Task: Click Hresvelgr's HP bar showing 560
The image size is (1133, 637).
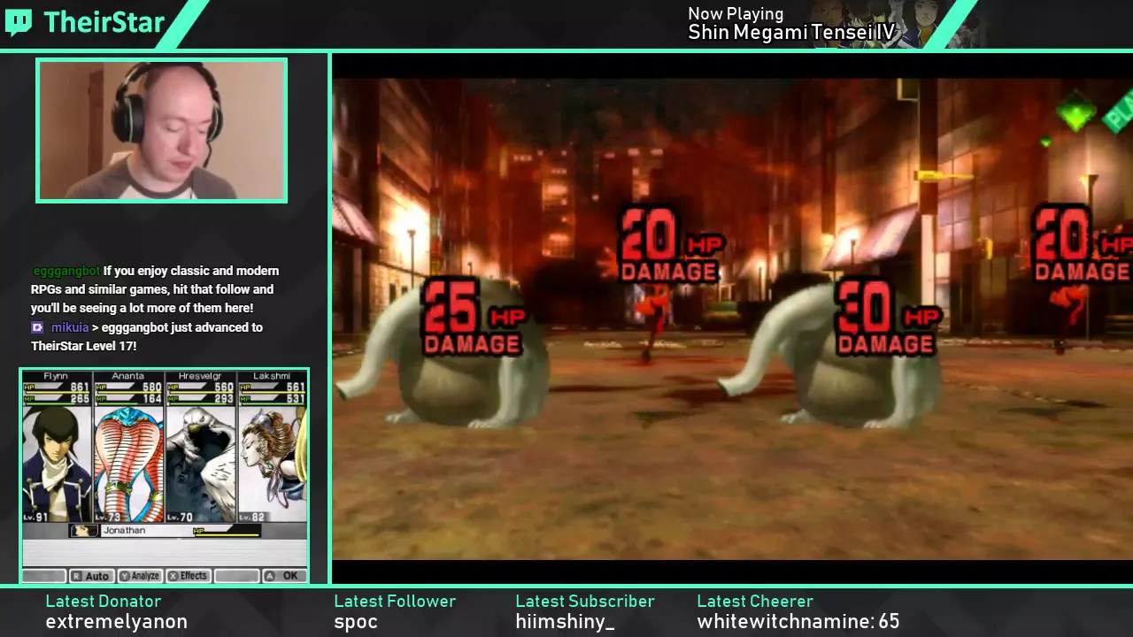Action: point(200,388)
